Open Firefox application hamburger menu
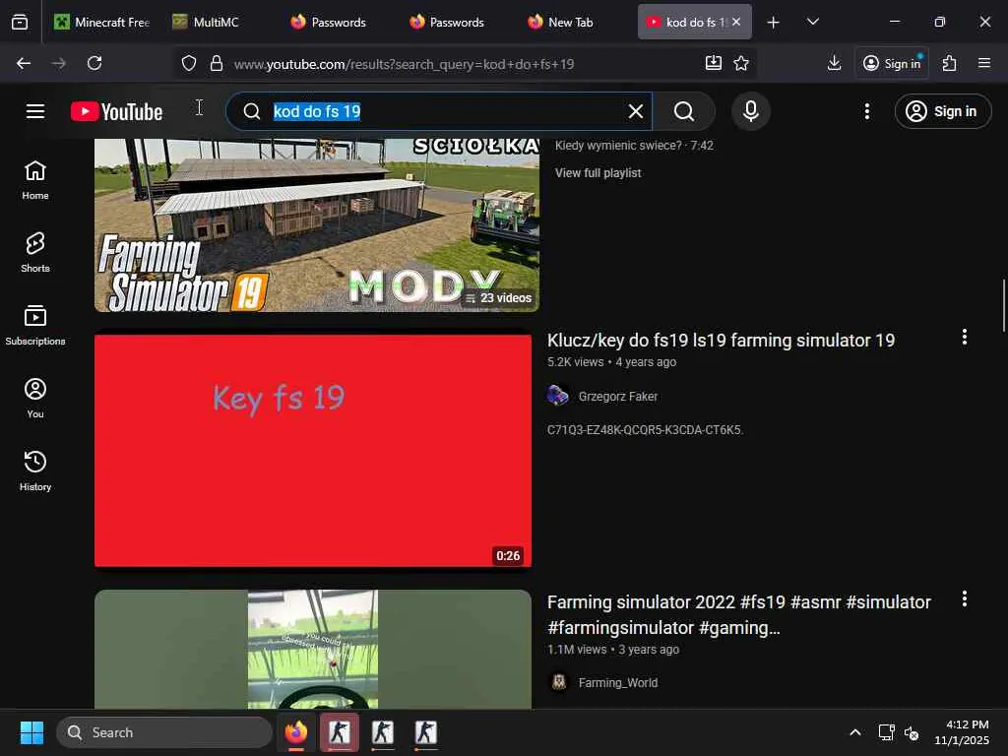Viewport: 1008px width, 756px height. (984, 63)
